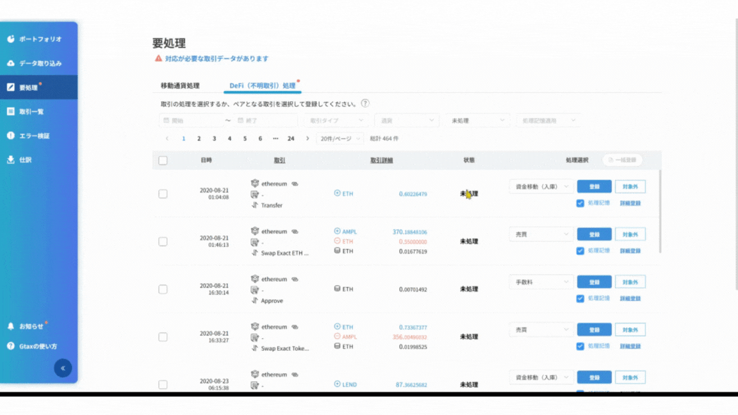Click the plus icon beside LEND

(337, 384)
